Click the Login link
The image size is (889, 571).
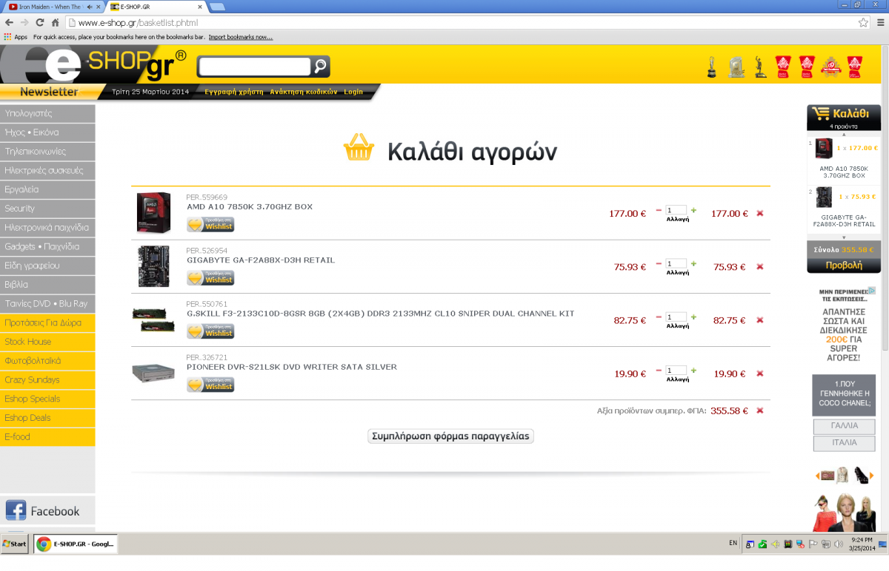pos(353,92)
